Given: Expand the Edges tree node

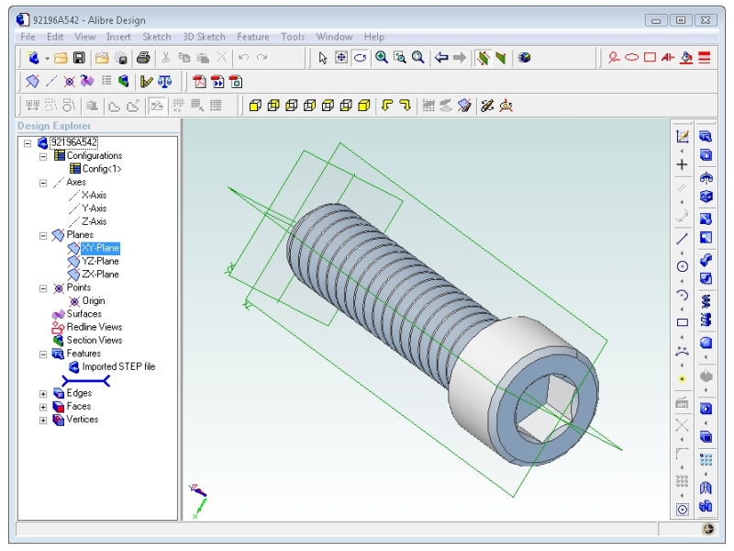Looking at the screenshot, I should [43, 394].
